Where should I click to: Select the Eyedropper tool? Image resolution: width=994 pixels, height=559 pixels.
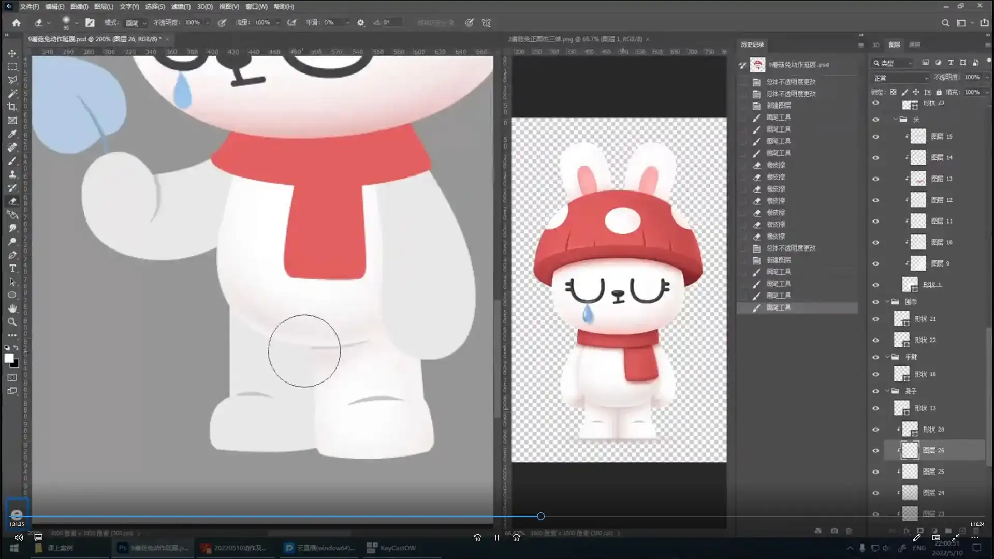[12, 134]
